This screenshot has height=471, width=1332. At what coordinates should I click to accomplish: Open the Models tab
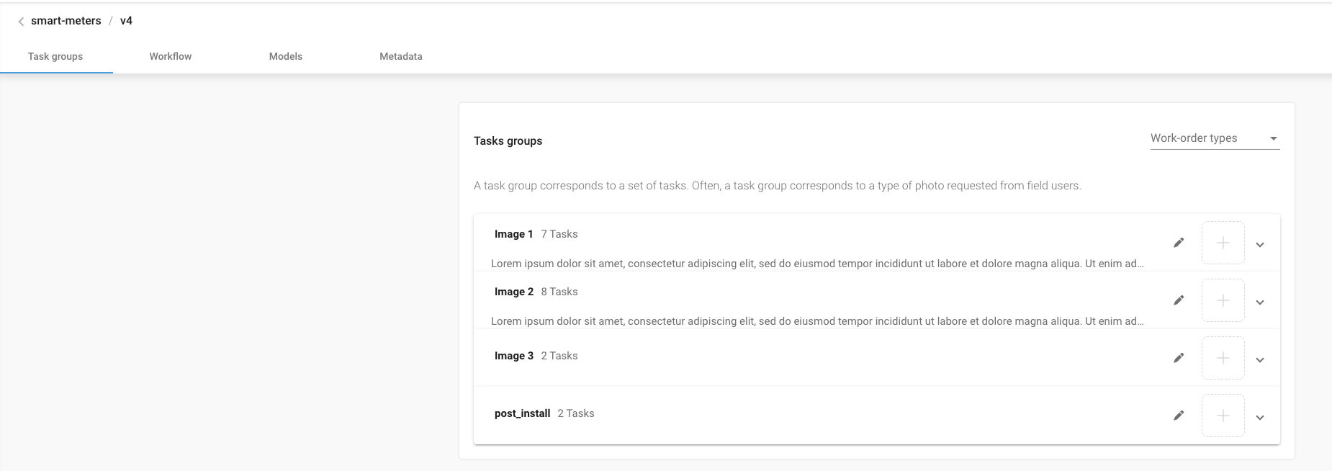pos(286,56)
